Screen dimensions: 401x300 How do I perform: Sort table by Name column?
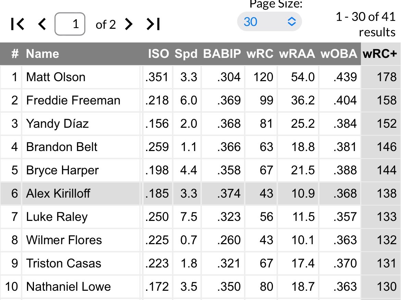click(x=42, y=54)
